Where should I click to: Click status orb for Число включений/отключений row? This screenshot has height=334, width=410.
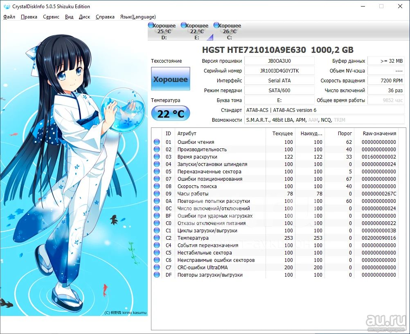tap(157, 208)
